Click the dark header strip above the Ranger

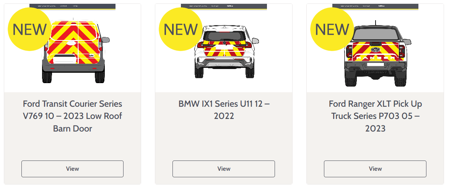tap(376, 6)
